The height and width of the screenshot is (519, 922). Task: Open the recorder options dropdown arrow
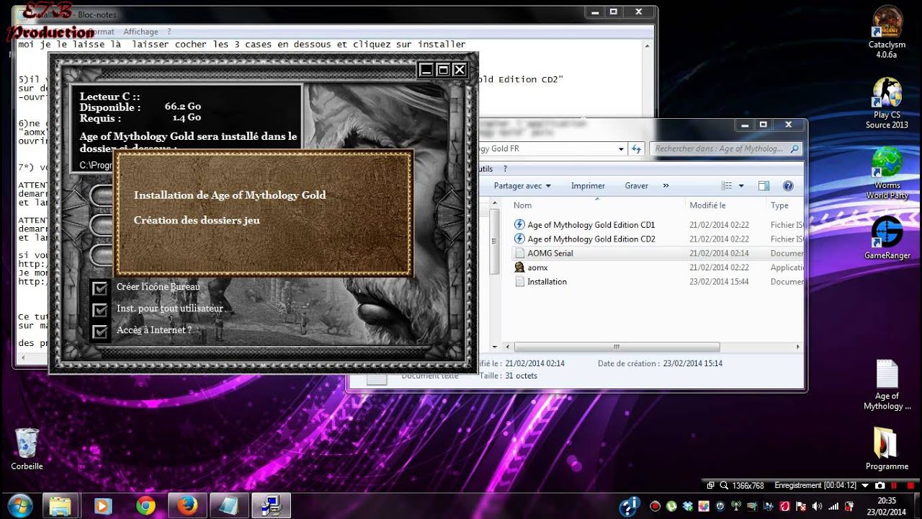[x=865, y=486]
